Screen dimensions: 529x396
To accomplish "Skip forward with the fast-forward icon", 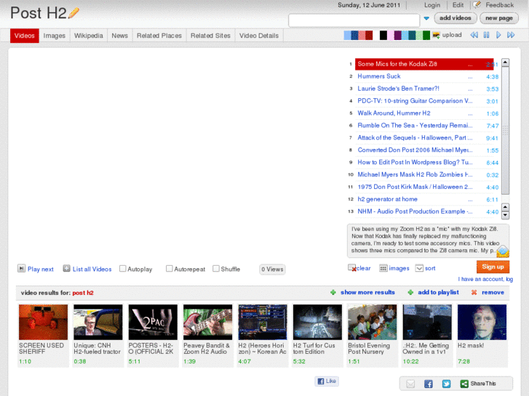I will pos(511,35).
